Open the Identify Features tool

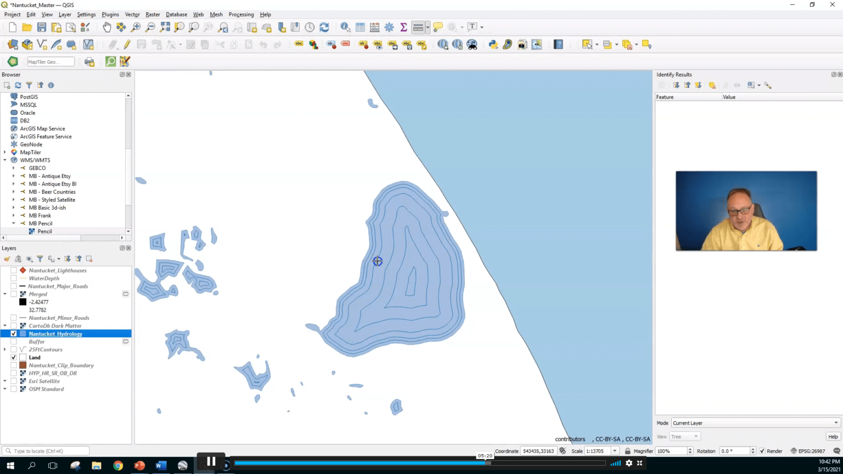click(345, 26)
